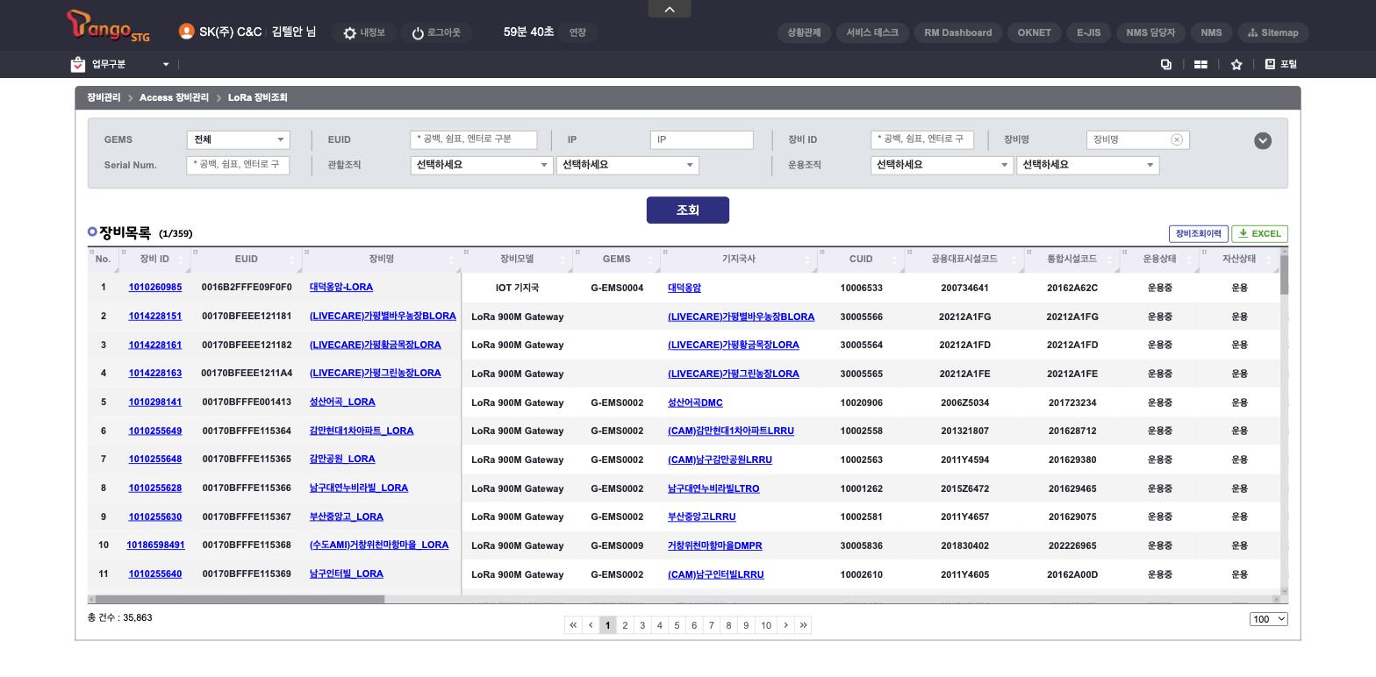Expand the search filter panel with the round chevron
1376x677 pixels.
1263,140
